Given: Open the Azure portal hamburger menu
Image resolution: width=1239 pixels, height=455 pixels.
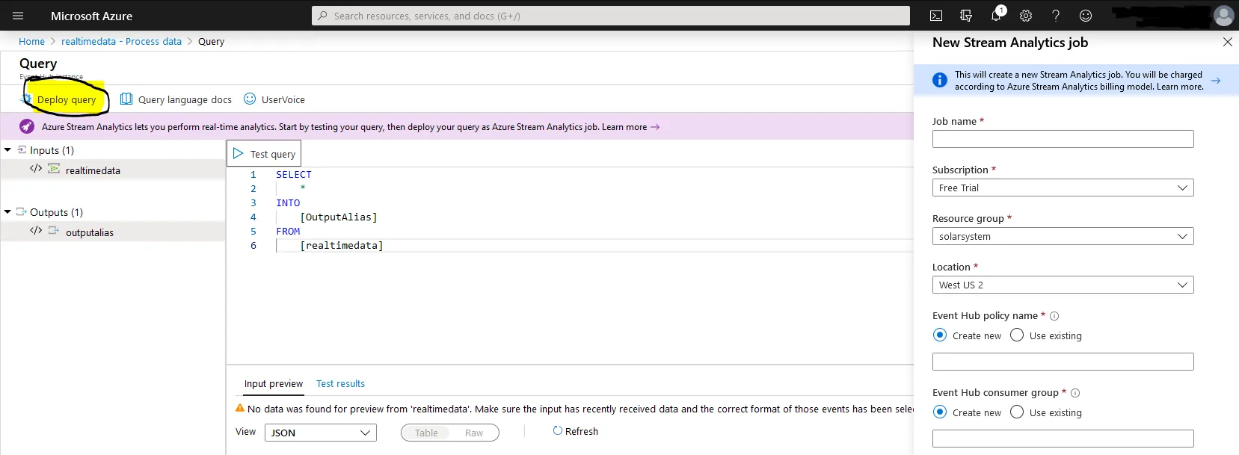Looking at the screenshot, I should [x=18, y=16].
